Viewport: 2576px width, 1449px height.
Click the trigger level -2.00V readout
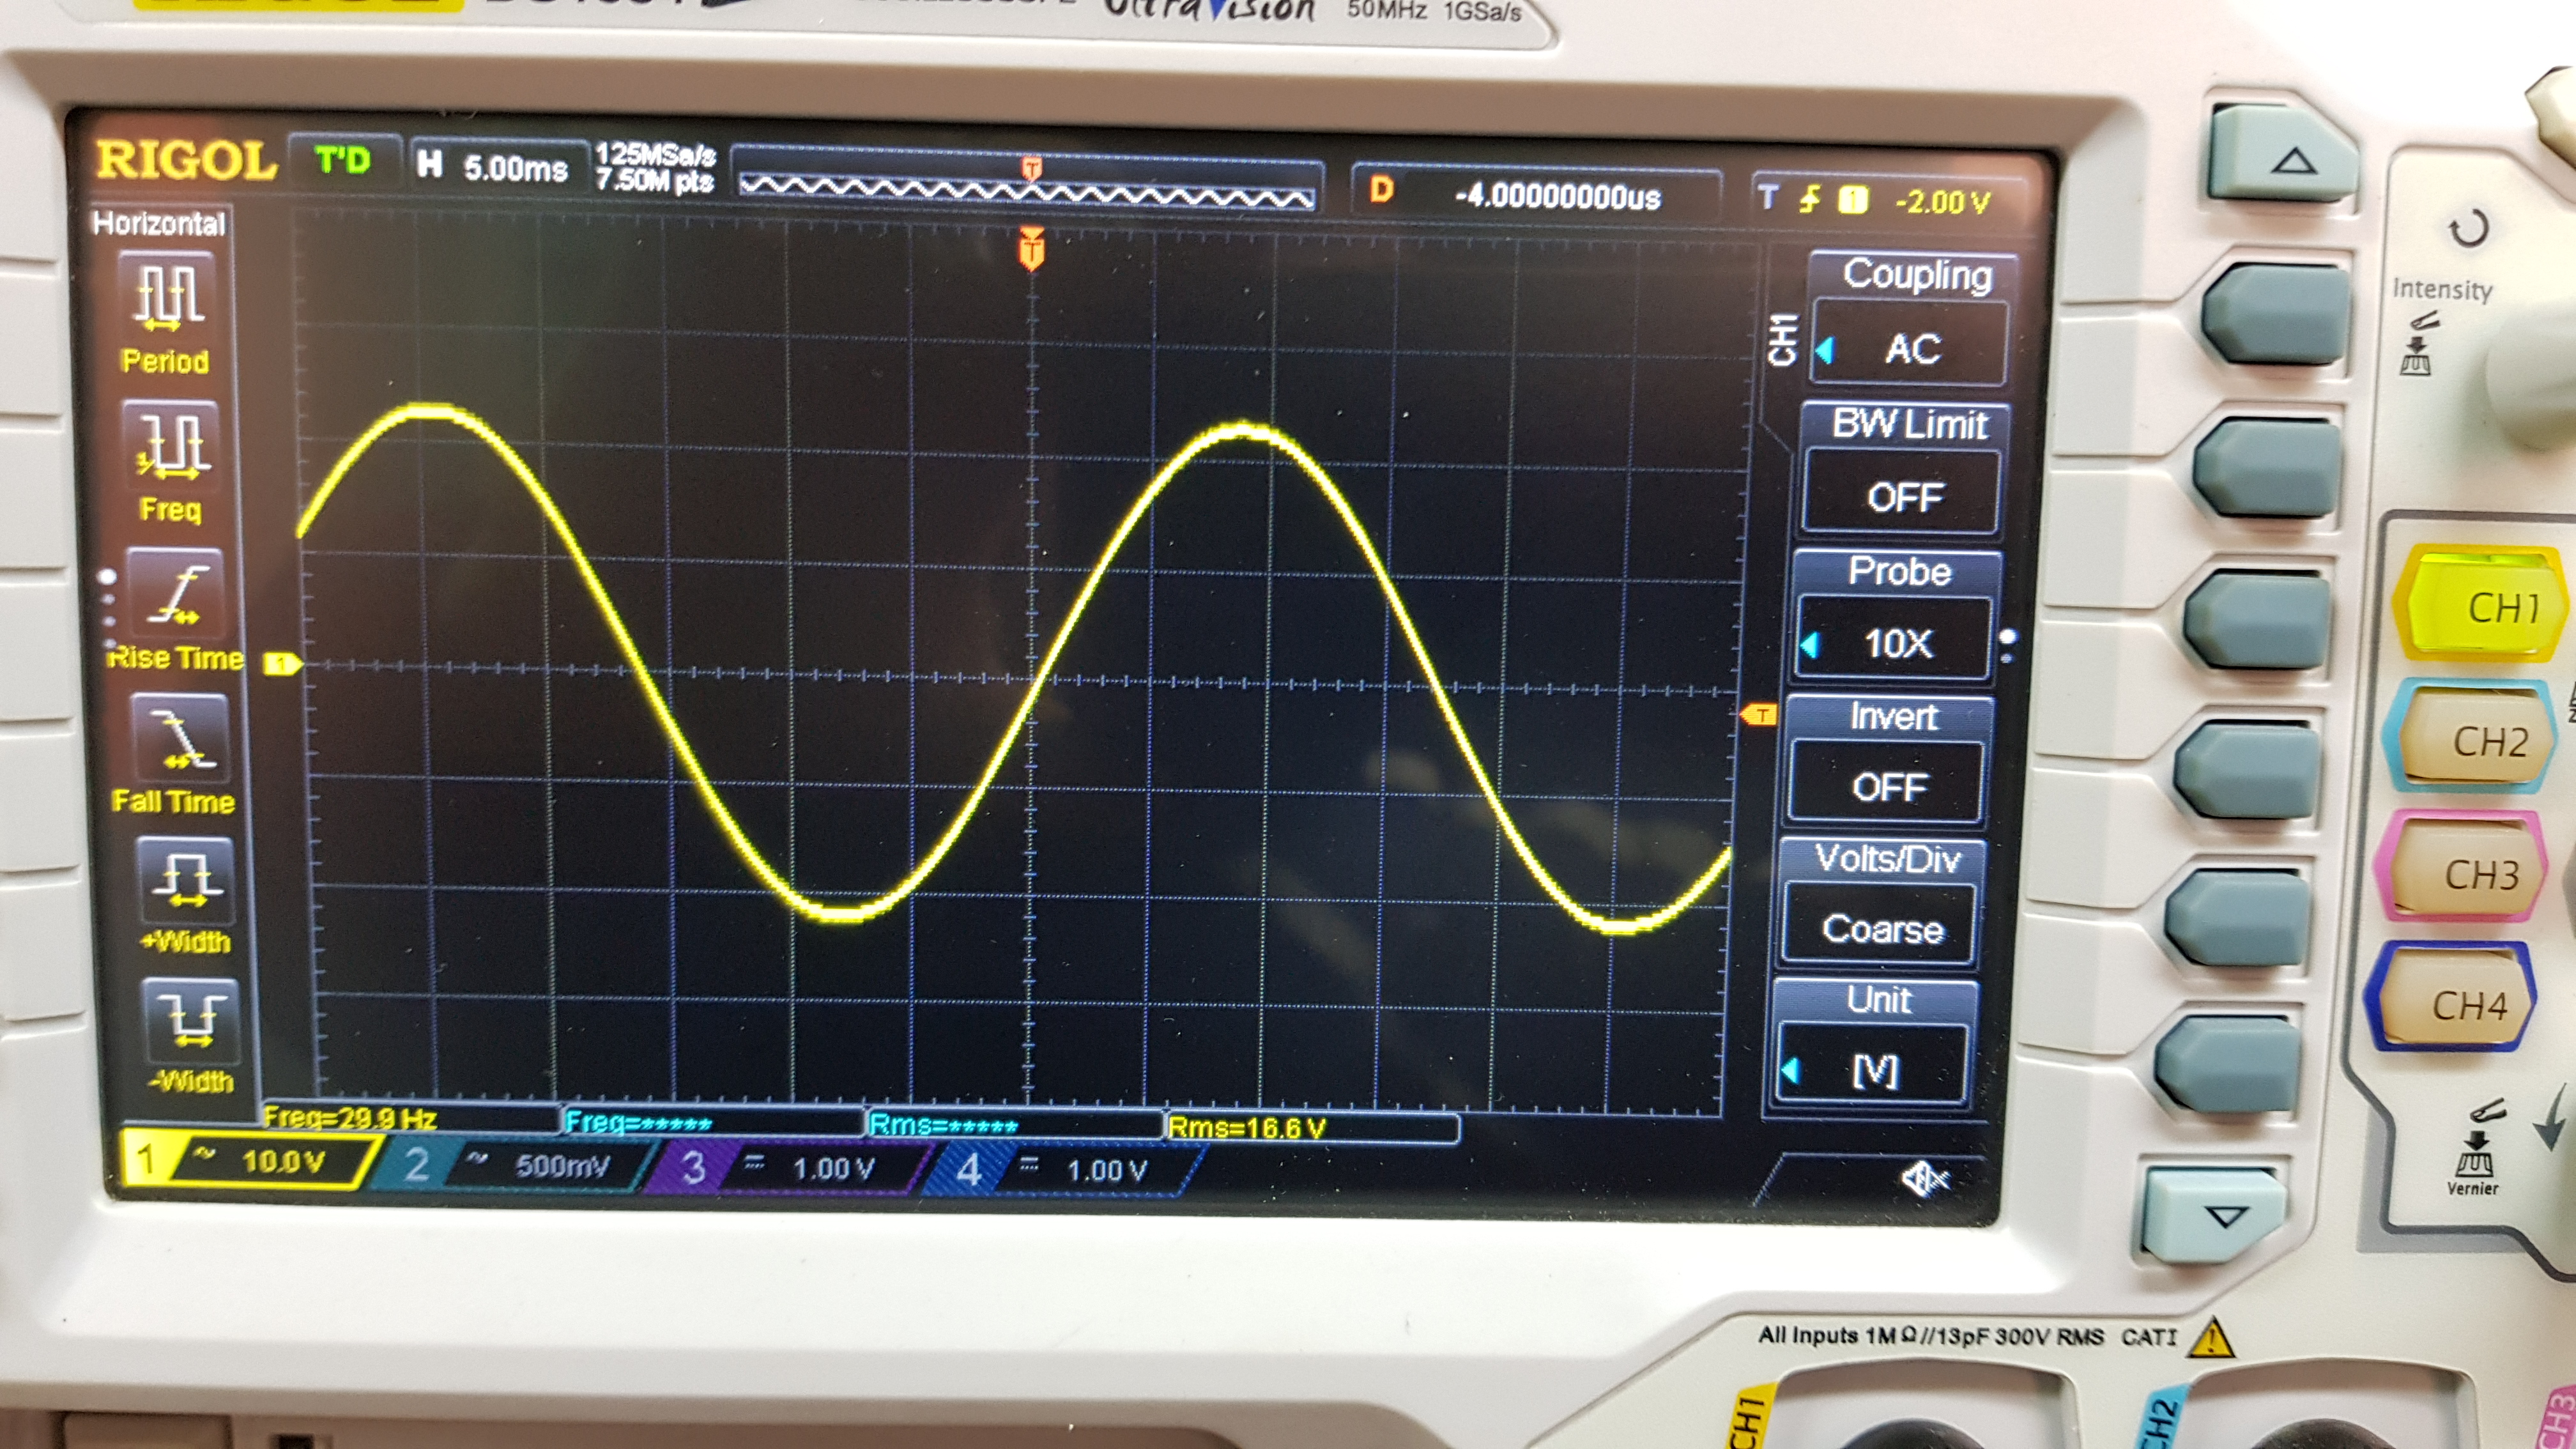[x=1942, y=202]
